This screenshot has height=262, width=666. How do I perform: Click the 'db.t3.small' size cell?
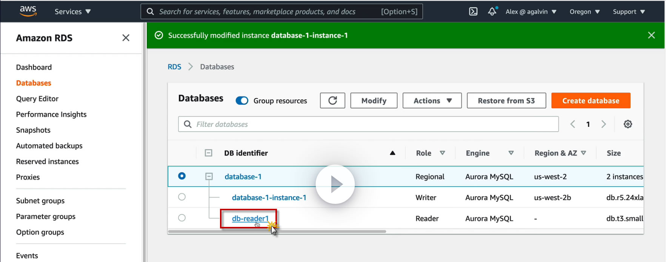click(x=624, y=218)
